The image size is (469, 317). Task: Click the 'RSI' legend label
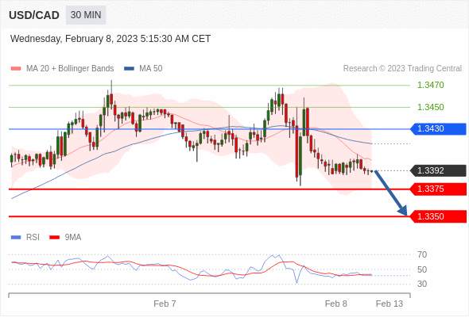coord(33,238)
